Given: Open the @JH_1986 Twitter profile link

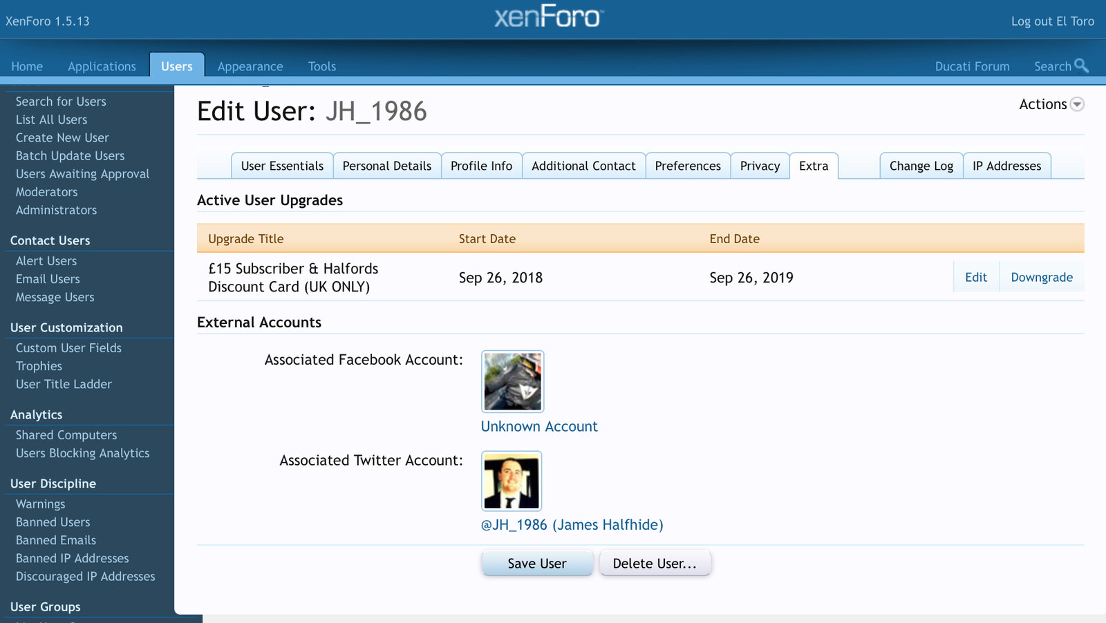Looking at the screenshot, I should click(x=572, y=524).
